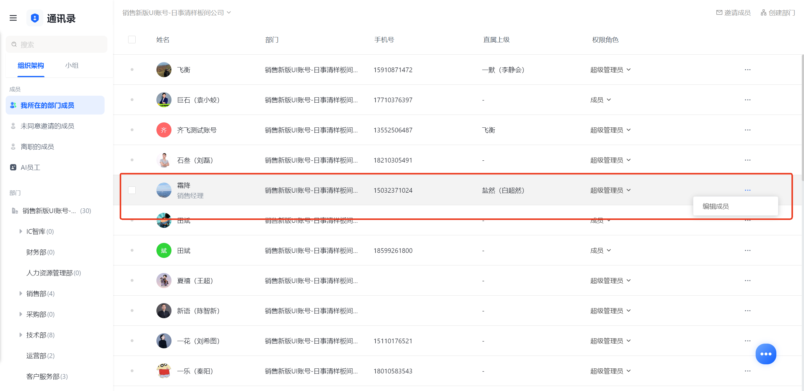Viewport: 804px width, 391px height.
Task: Click into the 搜索 input field
Action: (x=57, y=44)
